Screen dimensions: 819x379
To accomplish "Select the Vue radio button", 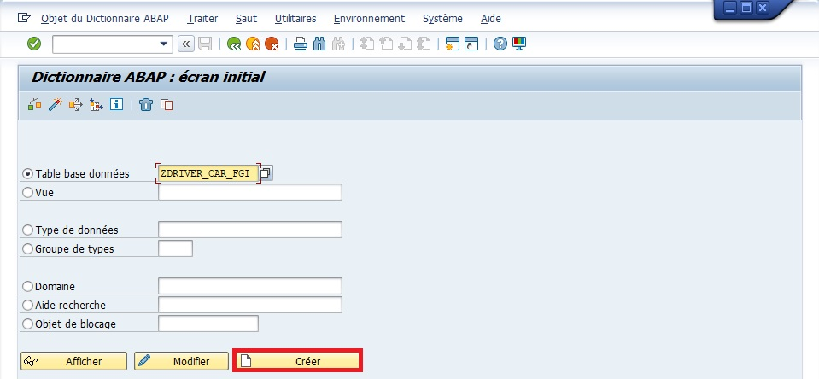I will click(28, 193).
